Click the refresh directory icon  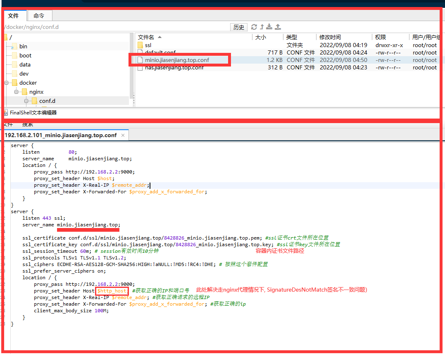click(254, 27)
